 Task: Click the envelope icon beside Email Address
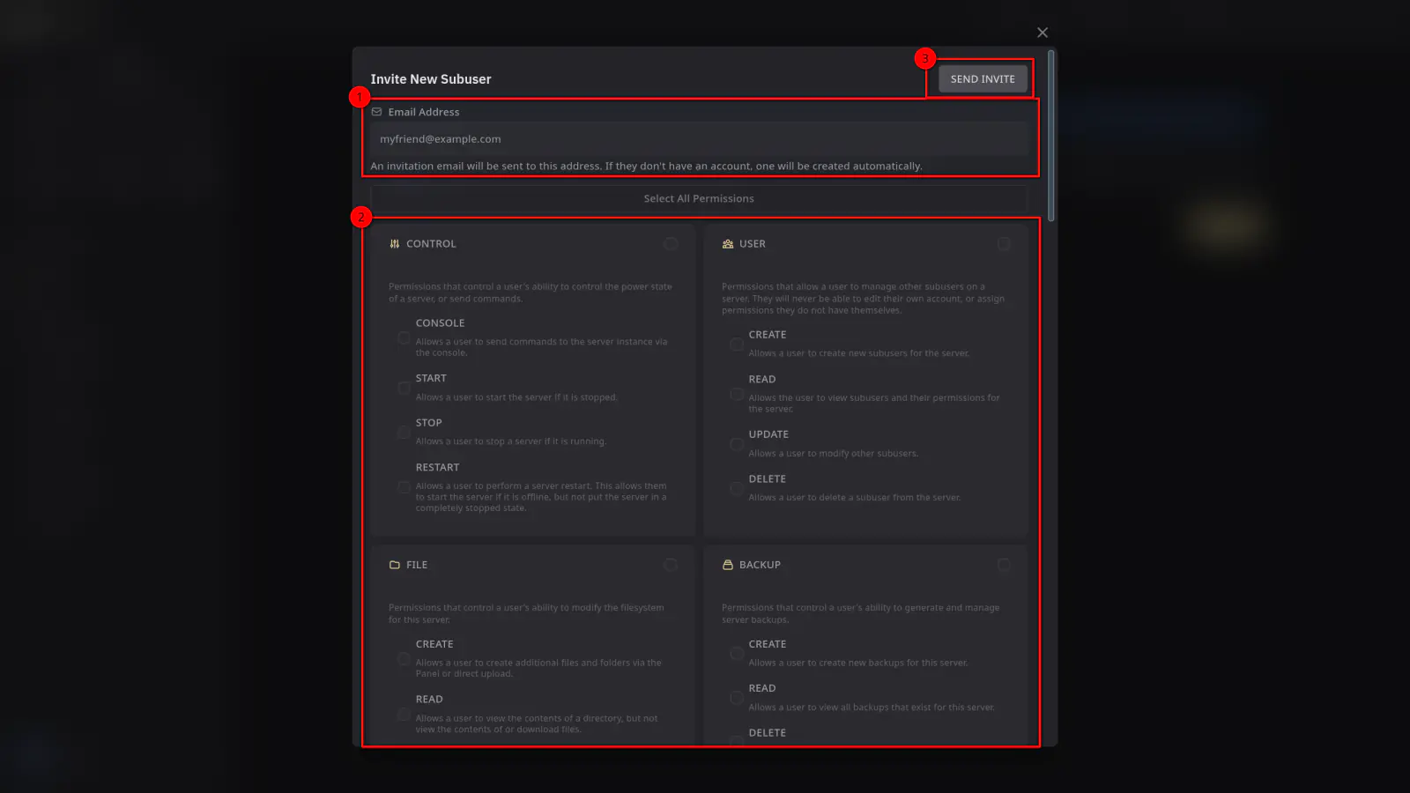pos(377,113)
